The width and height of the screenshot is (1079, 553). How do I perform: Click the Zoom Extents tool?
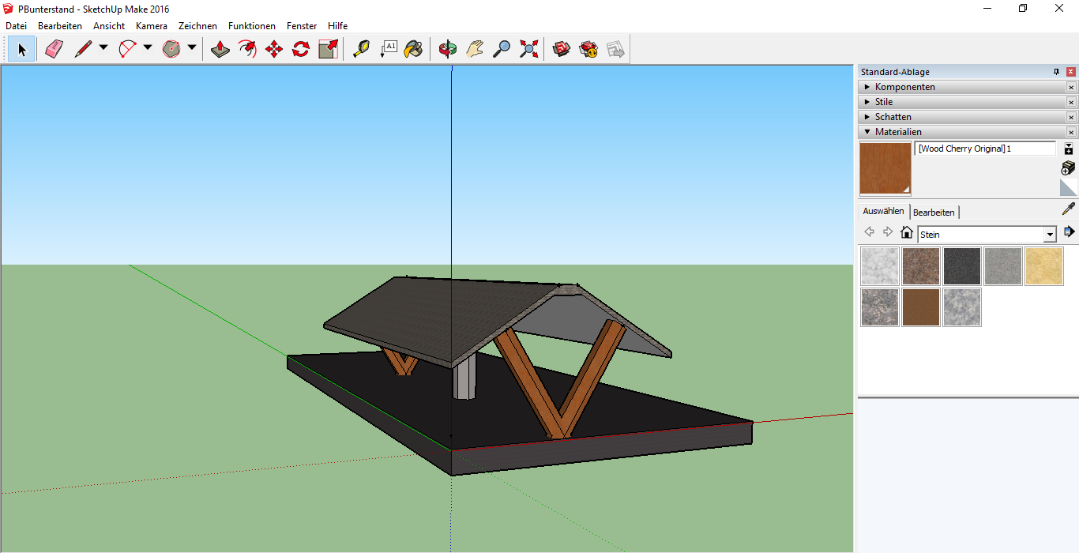tap(528, 50)
